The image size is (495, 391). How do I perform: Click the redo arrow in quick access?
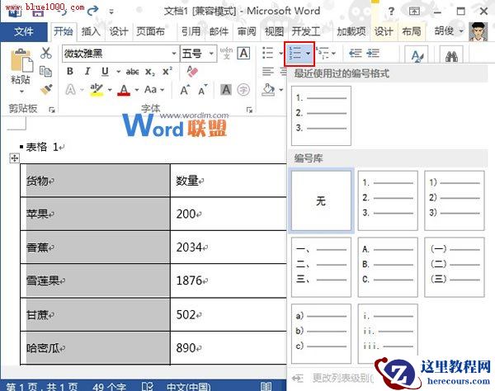[x=92, y=11]
